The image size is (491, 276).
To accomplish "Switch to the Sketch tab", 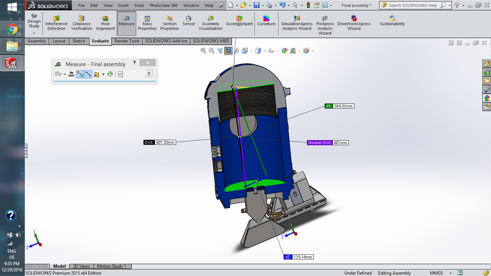I will point(79,41).
